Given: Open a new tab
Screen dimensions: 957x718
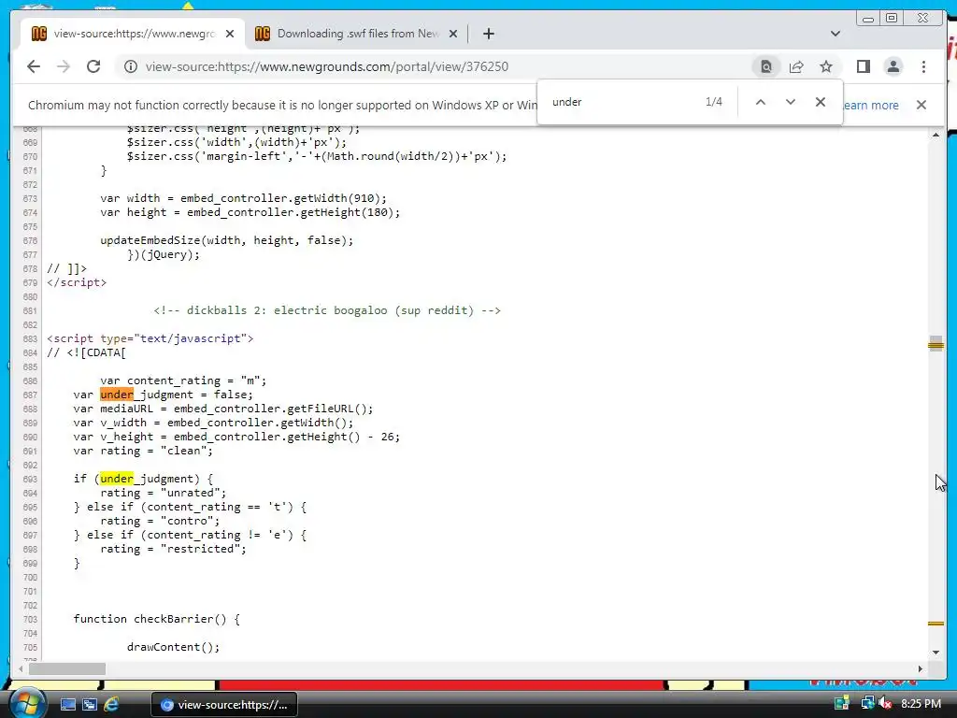Looking at the screenshot, I should pos(488,34).
